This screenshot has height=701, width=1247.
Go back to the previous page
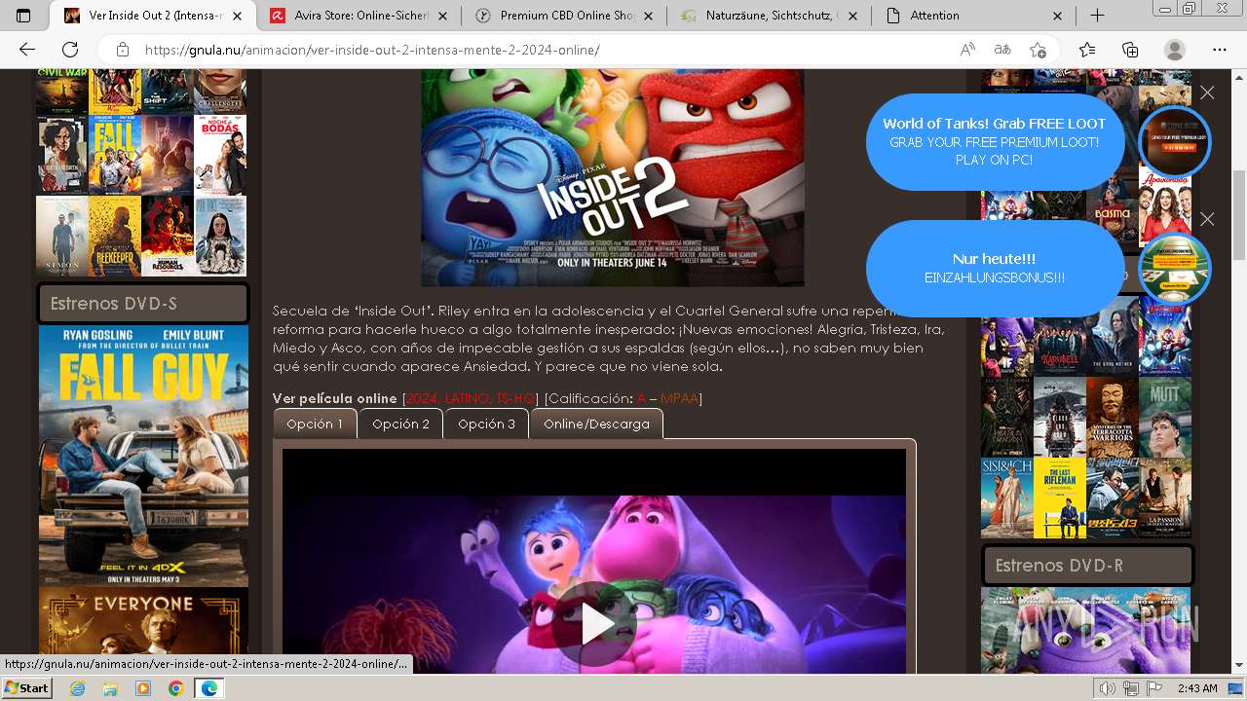tap(27, 50)
